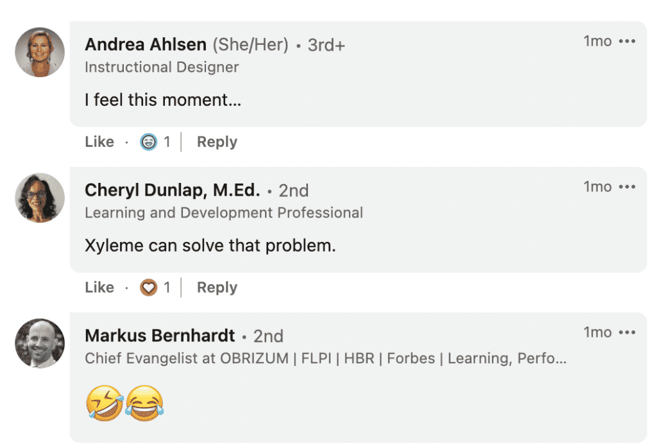Like Andrea Ahlsen's comment
Image resolution: width=657 pixels, height=448 pixels.
click(x=99, y=142)
